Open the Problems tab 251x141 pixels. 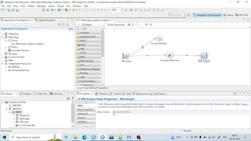[102, 94]
